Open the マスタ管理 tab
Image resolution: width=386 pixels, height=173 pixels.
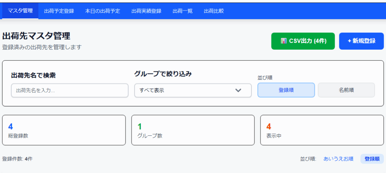click(x=20, y=11)
